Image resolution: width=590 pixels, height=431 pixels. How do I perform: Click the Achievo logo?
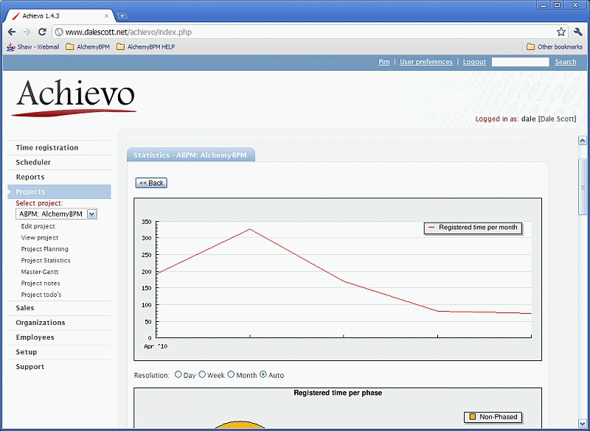(x=74, y=98)
